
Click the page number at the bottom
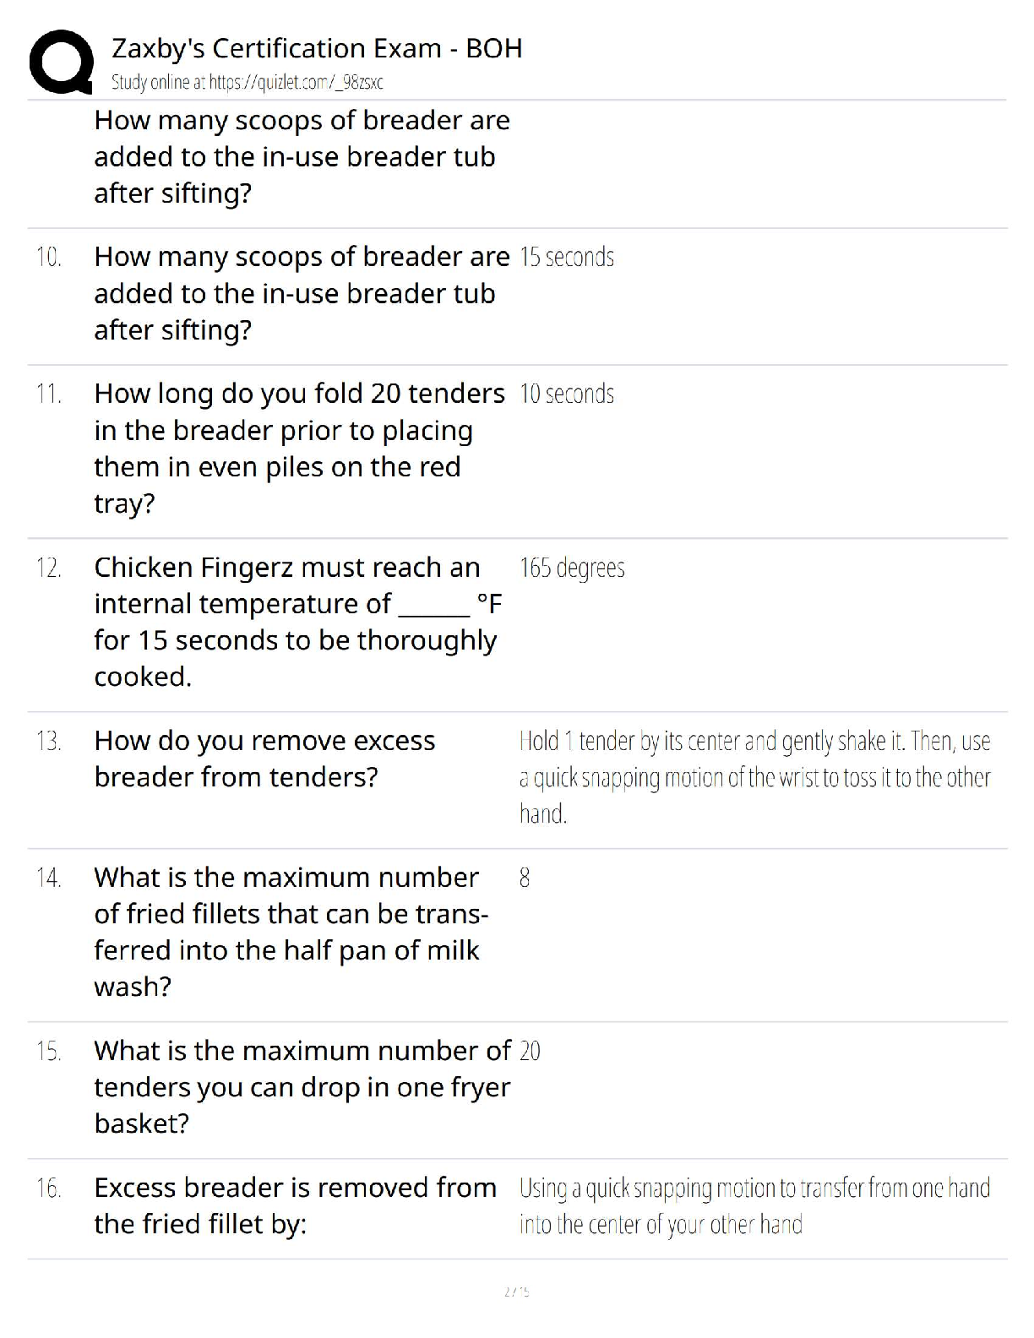click(x=516, y=1292)
